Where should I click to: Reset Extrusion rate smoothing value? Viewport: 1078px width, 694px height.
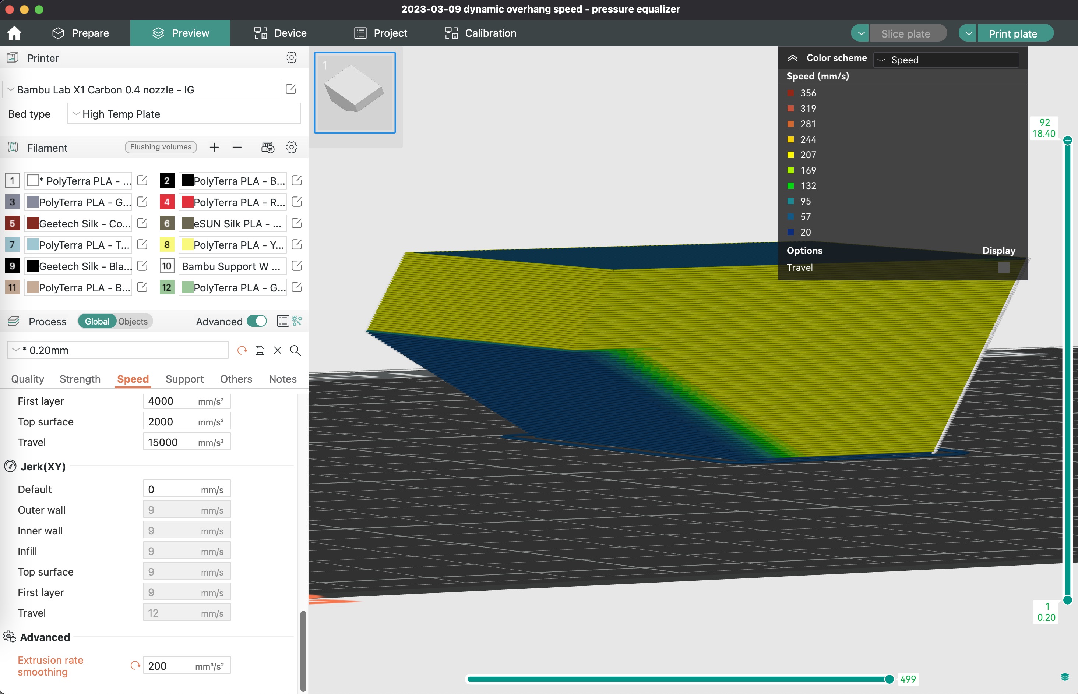point(135,666)
